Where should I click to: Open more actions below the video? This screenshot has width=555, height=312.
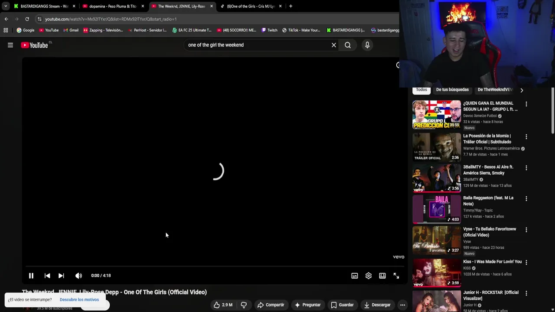(x=402, y=305)
